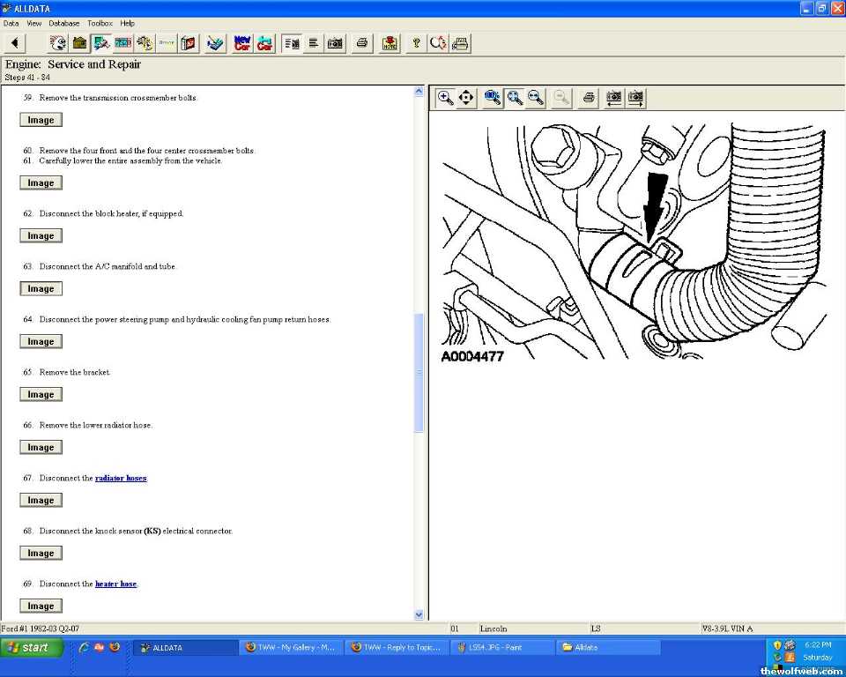
Task: Select the pan arrows tool in the image toolbar
Action: [x=467, y=98]
